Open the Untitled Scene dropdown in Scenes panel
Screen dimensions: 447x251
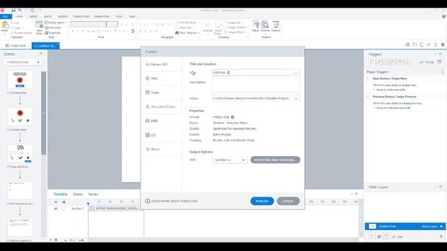click(x=22, y=62)
